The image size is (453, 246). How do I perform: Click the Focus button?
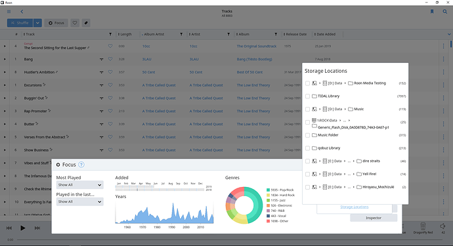(56, 23)
